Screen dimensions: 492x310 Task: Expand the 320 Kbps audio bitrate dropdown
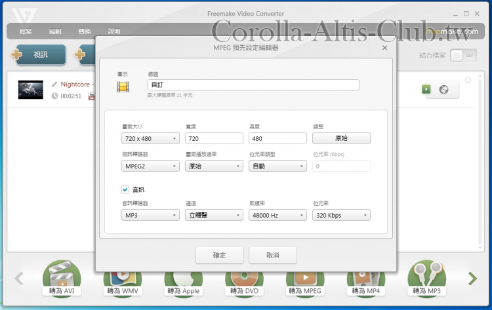[341, 215]
